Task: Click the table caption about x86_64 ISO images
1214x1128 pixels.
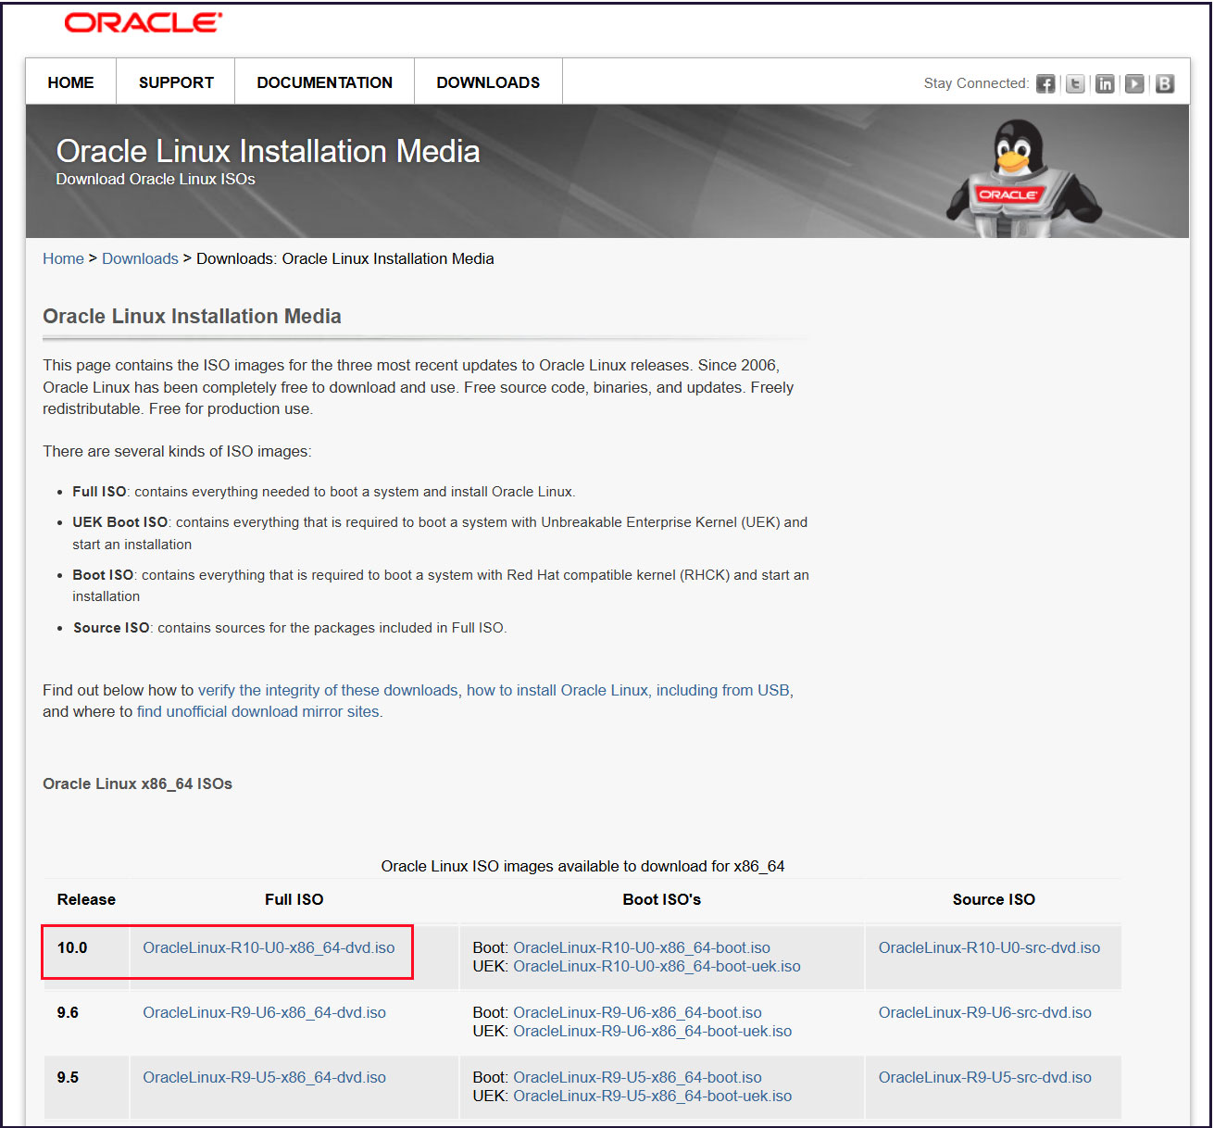Action: [x=582, y=866]
